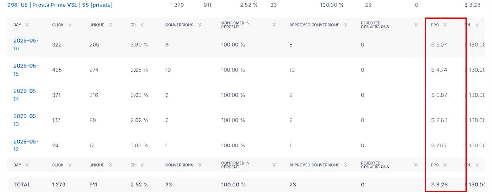Sort CONVERSIONS column via top header chevron
This screenshot has width=492, height=194.
point(200,25)
